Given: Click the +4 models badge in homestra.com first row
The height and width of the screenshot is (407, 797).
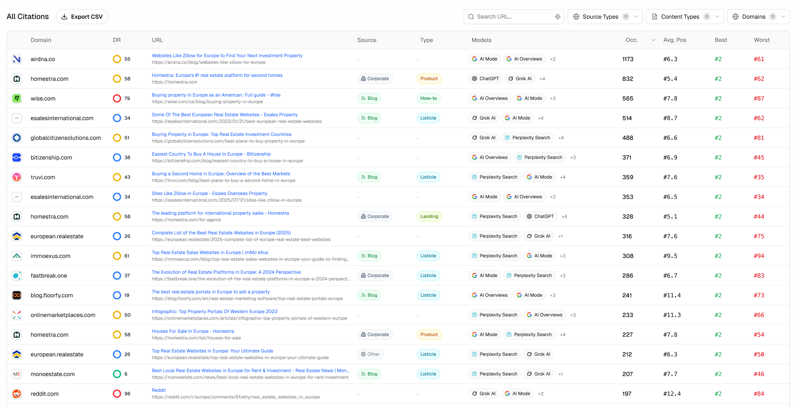Looking at the screenshot, I should (542, 79).
